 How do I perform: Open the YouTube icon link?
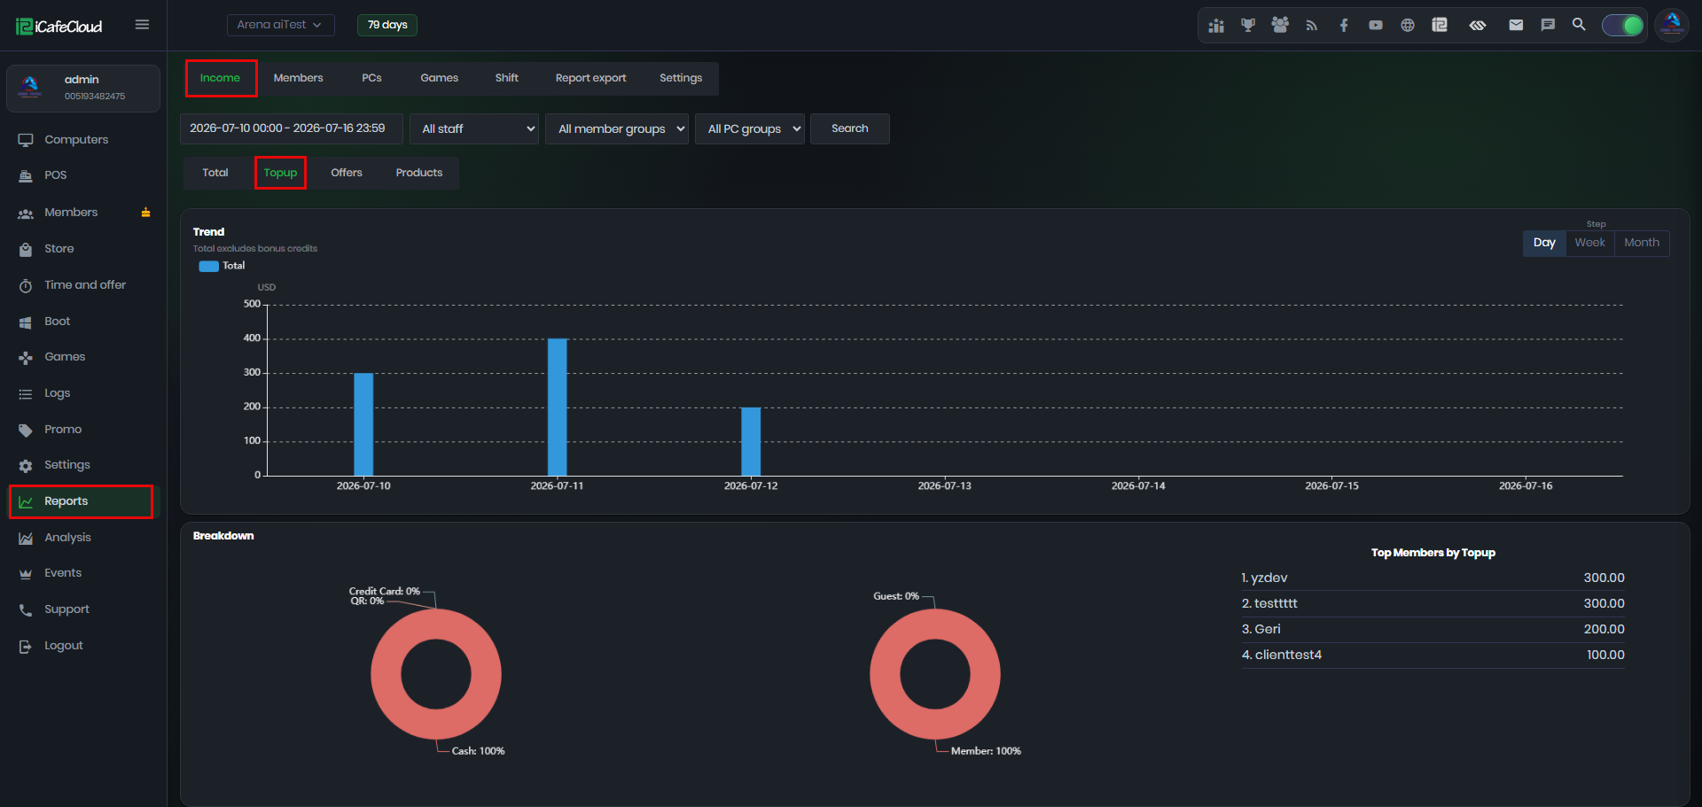[1376, 25]
